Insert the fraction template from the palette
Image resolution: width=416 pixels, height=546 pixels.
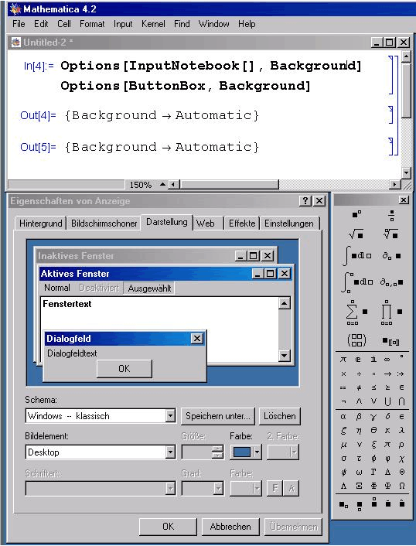(391, 216)
